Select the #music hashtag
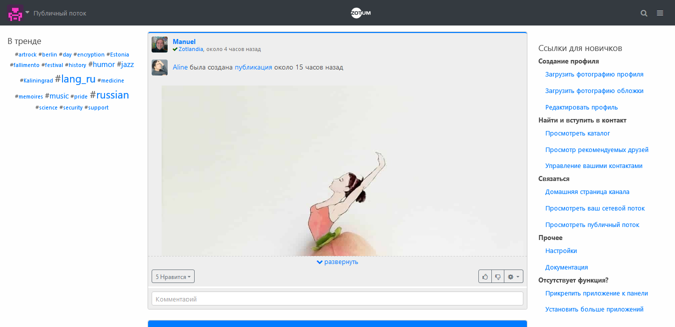This screenshot has width=675, height=327. [x=57, y=96]
